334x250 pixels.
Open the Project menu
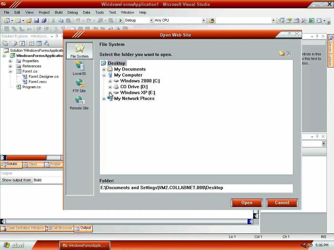44,13
